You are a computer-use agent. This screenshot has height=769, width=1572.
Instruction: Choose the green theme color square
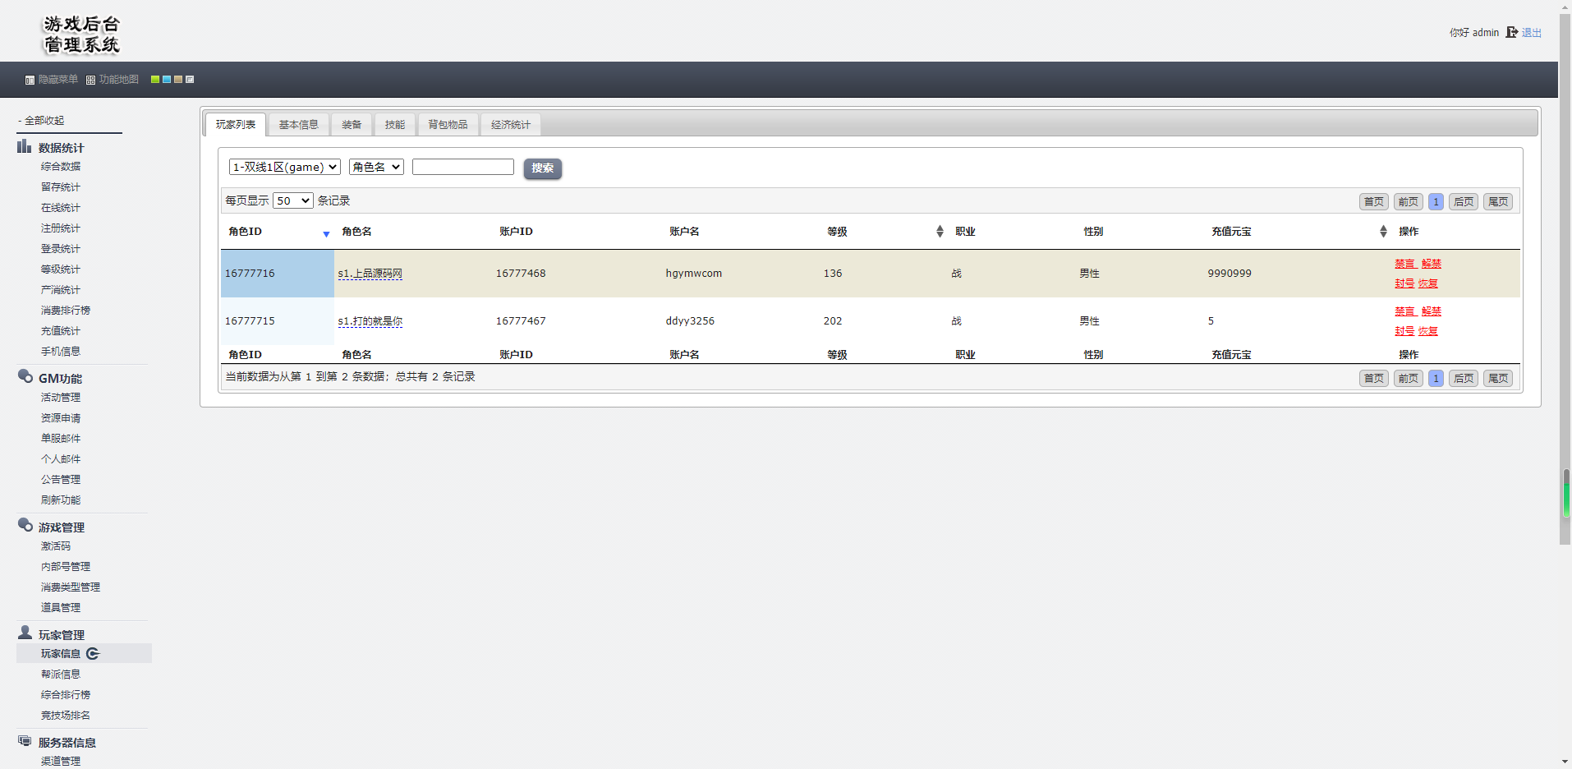click(x=154, y=80)
